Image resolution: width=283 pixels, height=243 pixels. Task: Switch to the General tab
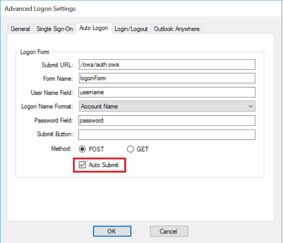(x=20, y=29)
